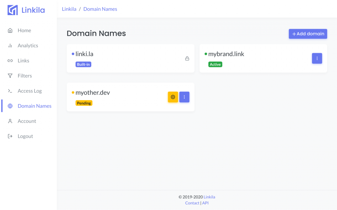Viewport: 337px width, 210px height.
Task: Open the three-dot menu for myother.dev
Action: 184,97
